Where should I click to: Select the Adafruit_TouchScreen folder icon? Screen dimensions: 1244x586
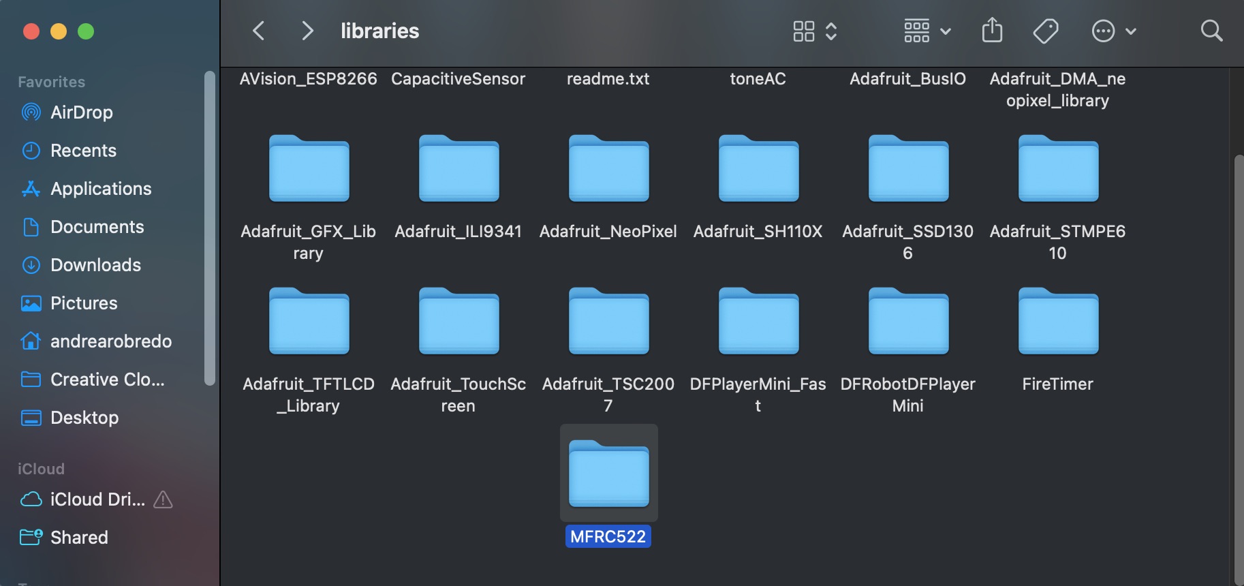click(458, 321)
